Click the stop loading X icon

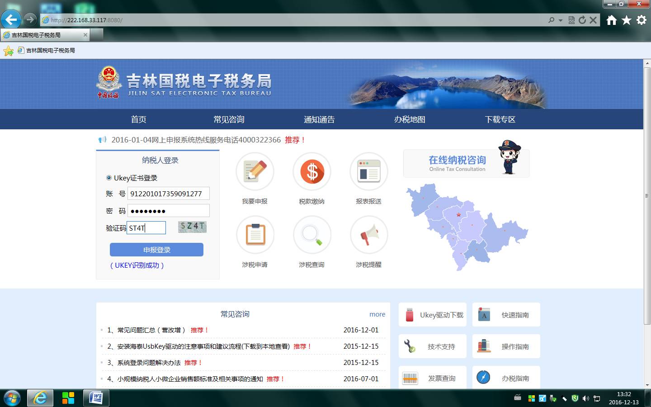[593, 20]
